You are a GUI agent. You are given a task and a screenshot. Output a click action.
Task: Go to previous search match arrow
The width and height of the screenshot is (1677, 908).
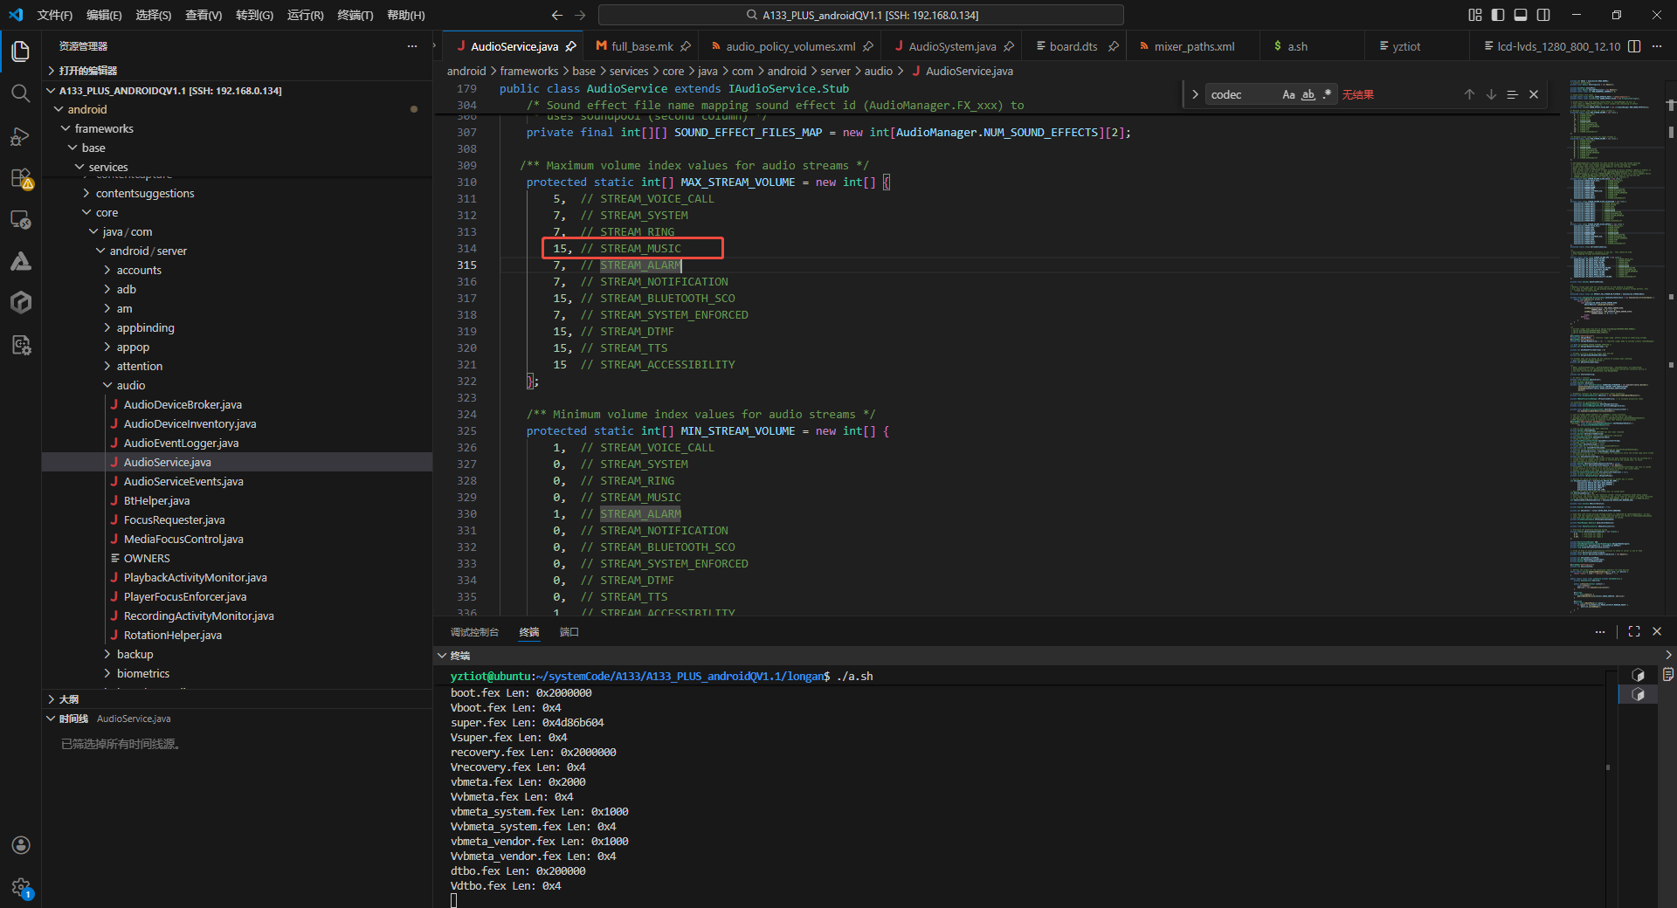[1469, 94]
